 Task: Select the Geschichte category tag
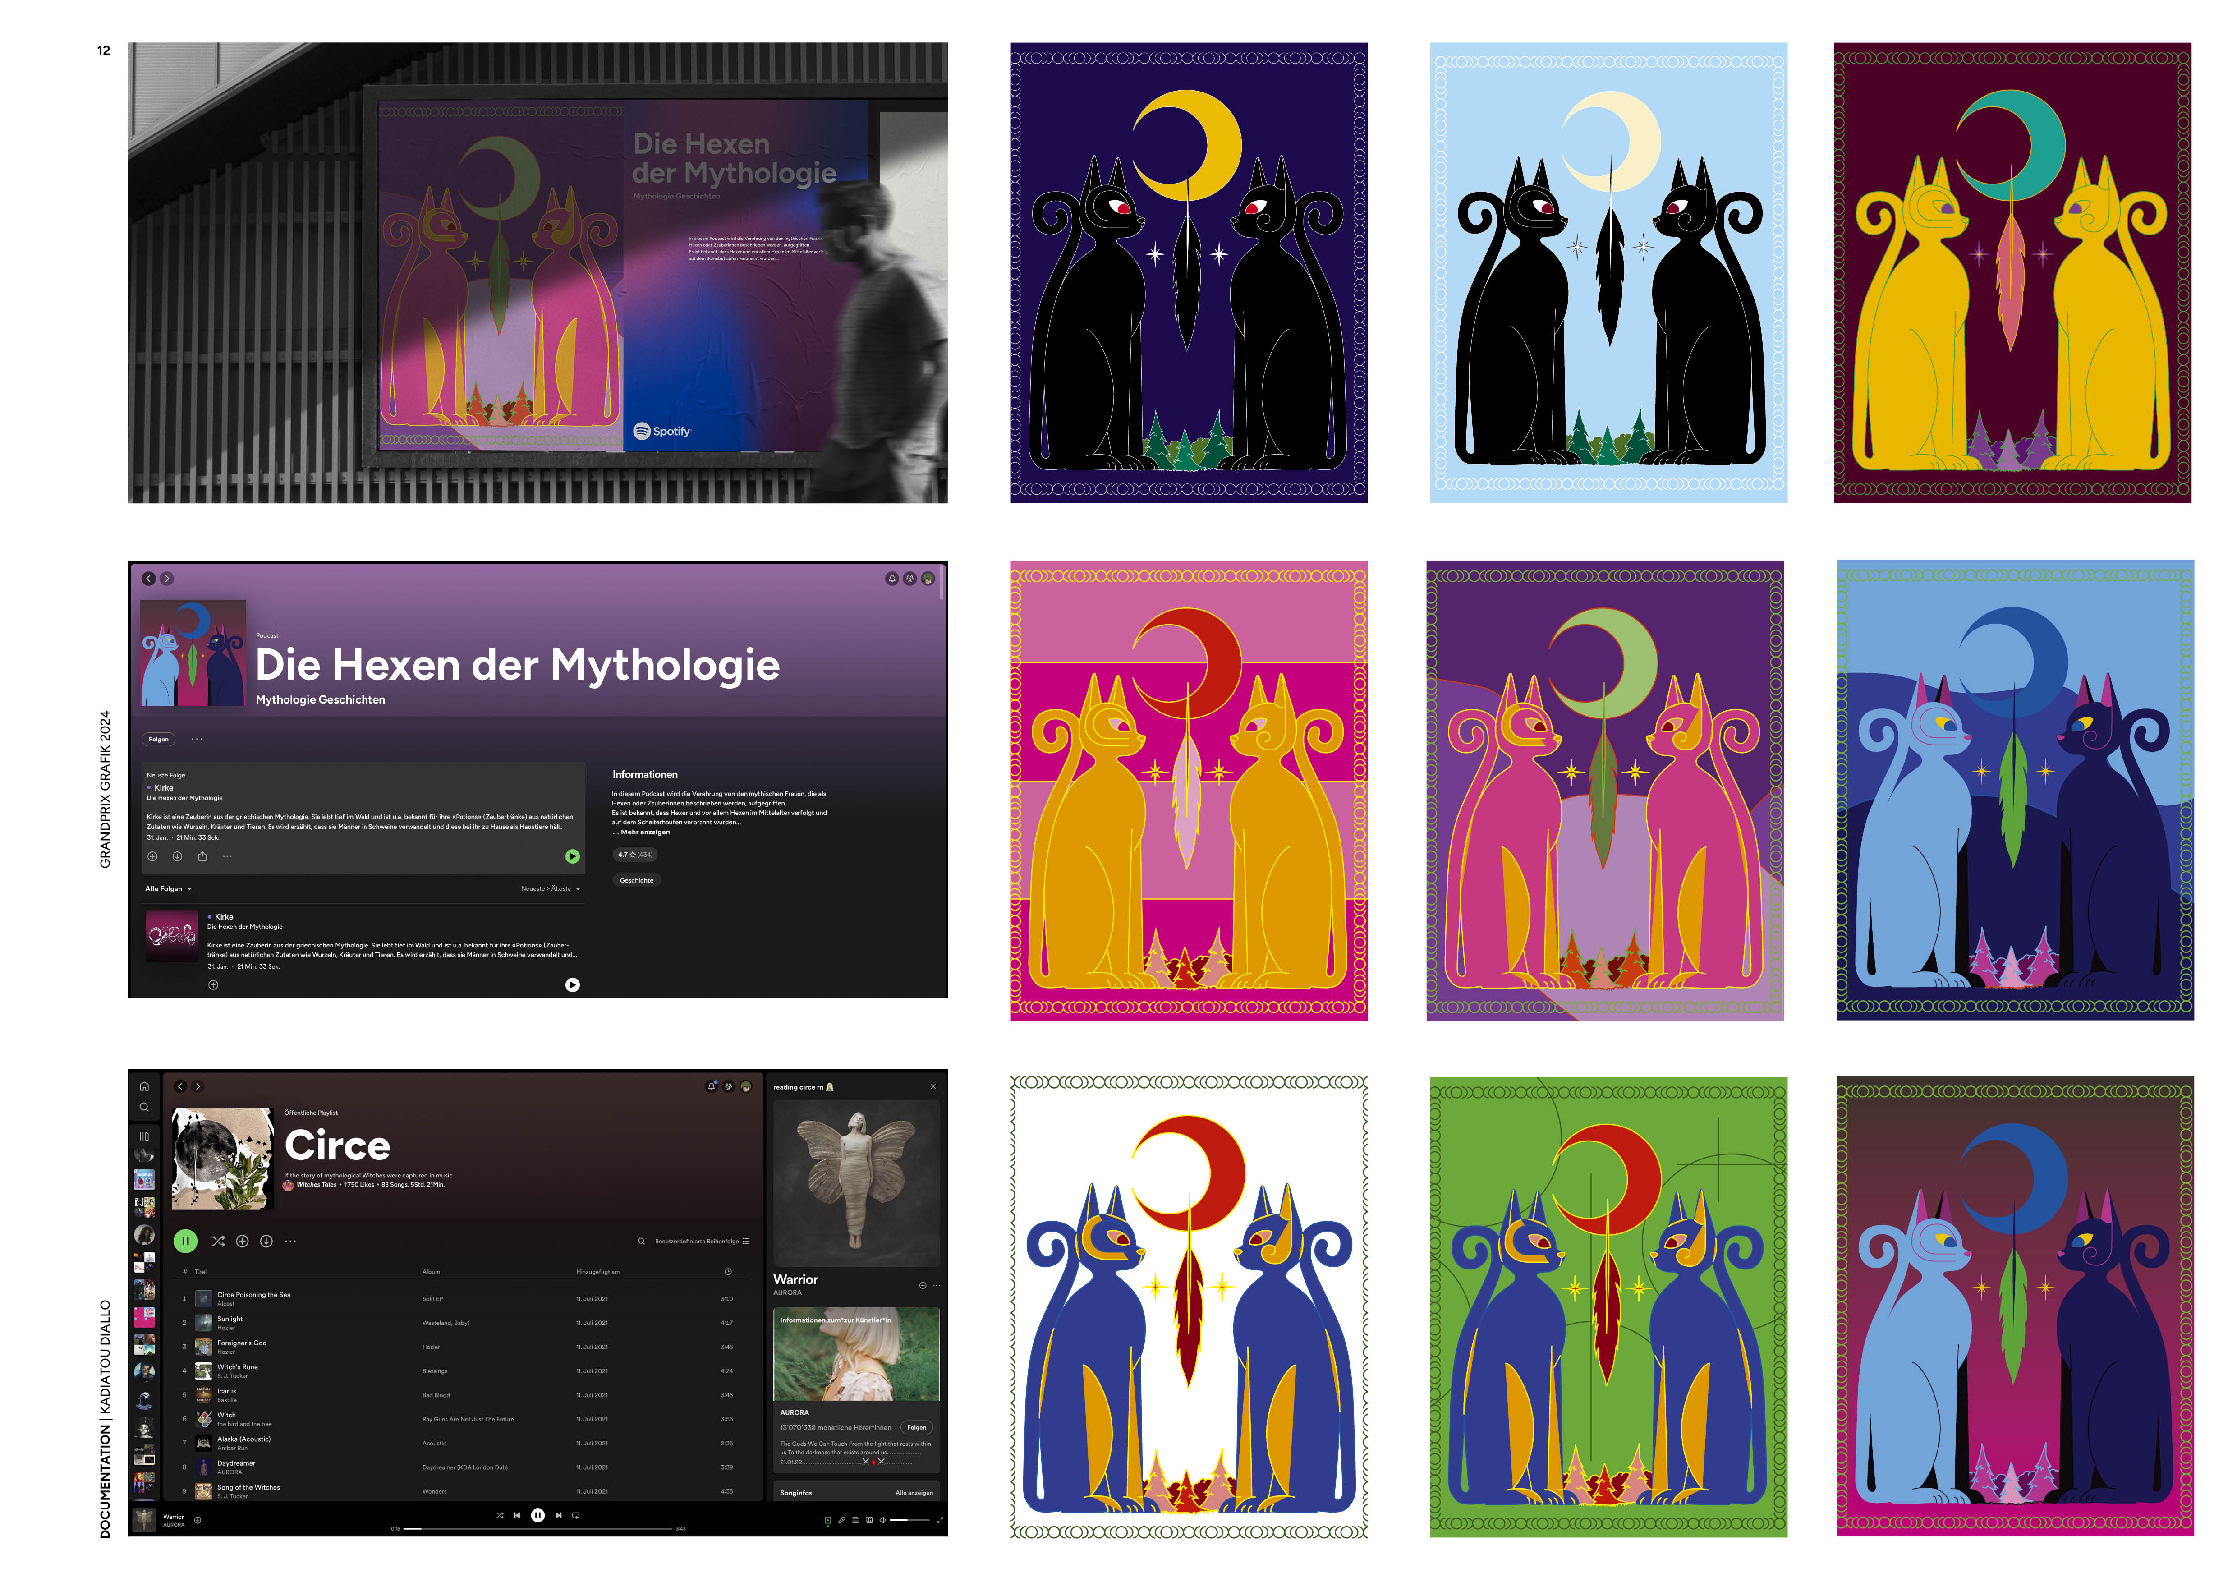click(636, 880)
